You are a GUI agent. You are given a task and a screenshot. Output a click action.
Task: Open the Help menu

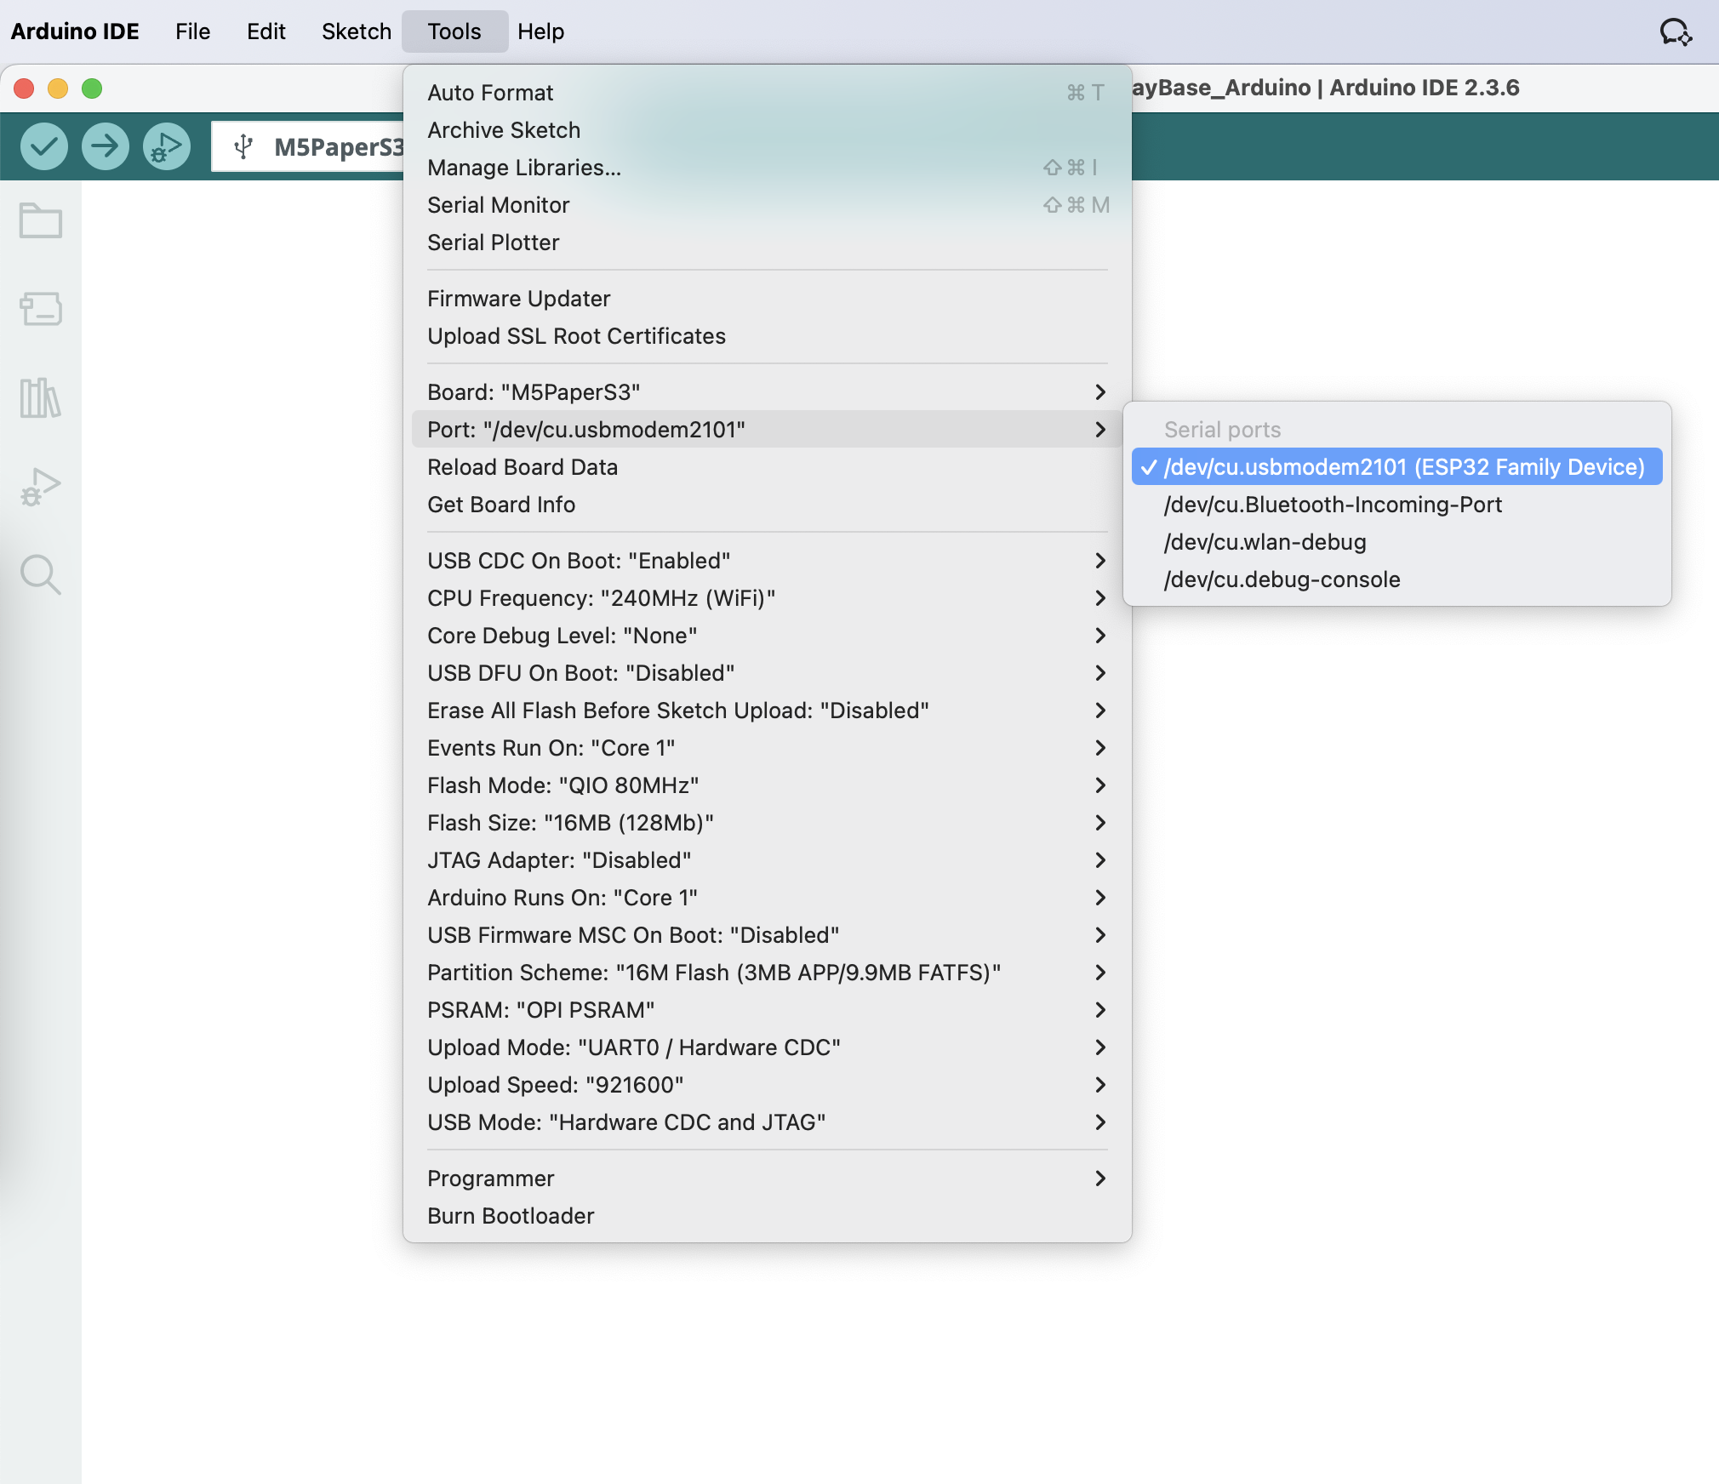tap(540, 31)
